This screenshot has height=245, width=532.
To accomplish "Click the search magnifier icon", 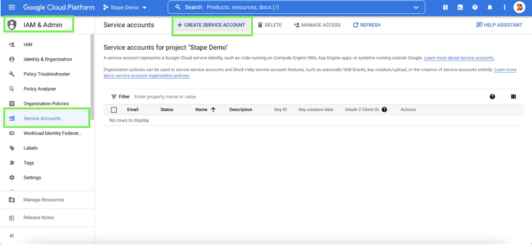I will [x=178, y=7].
